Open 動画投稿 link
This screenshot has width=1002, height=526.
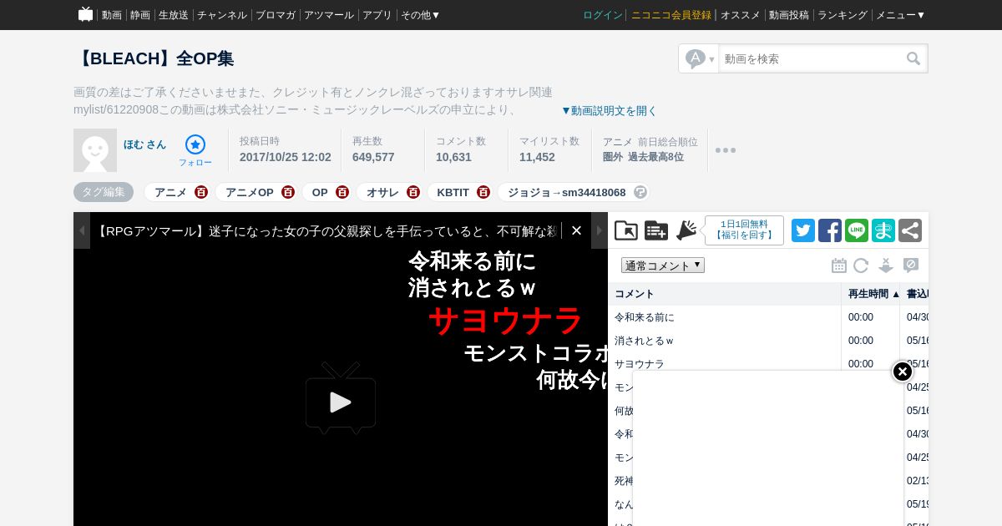coord(789,15)
